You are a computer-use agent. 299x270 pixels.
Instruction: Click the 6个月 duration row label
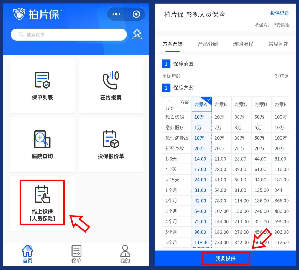(171, 243)
